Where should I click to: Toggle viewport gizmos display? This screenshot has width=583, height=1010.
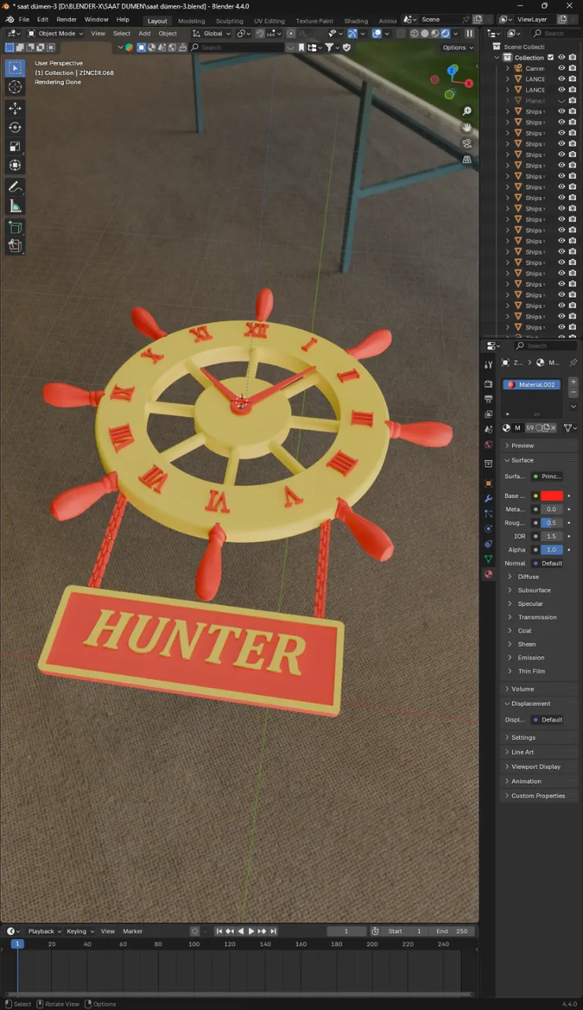coord(352,33)
